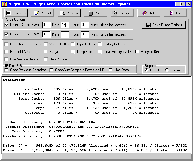Screen dimensions: 193x161
Task: Click the Configure hammer icon
Action: point(115,13)
